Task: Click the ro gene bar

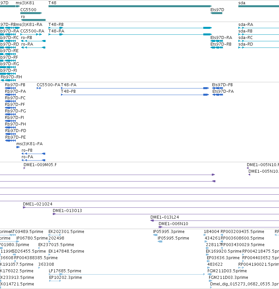Action: click(33, 20)
